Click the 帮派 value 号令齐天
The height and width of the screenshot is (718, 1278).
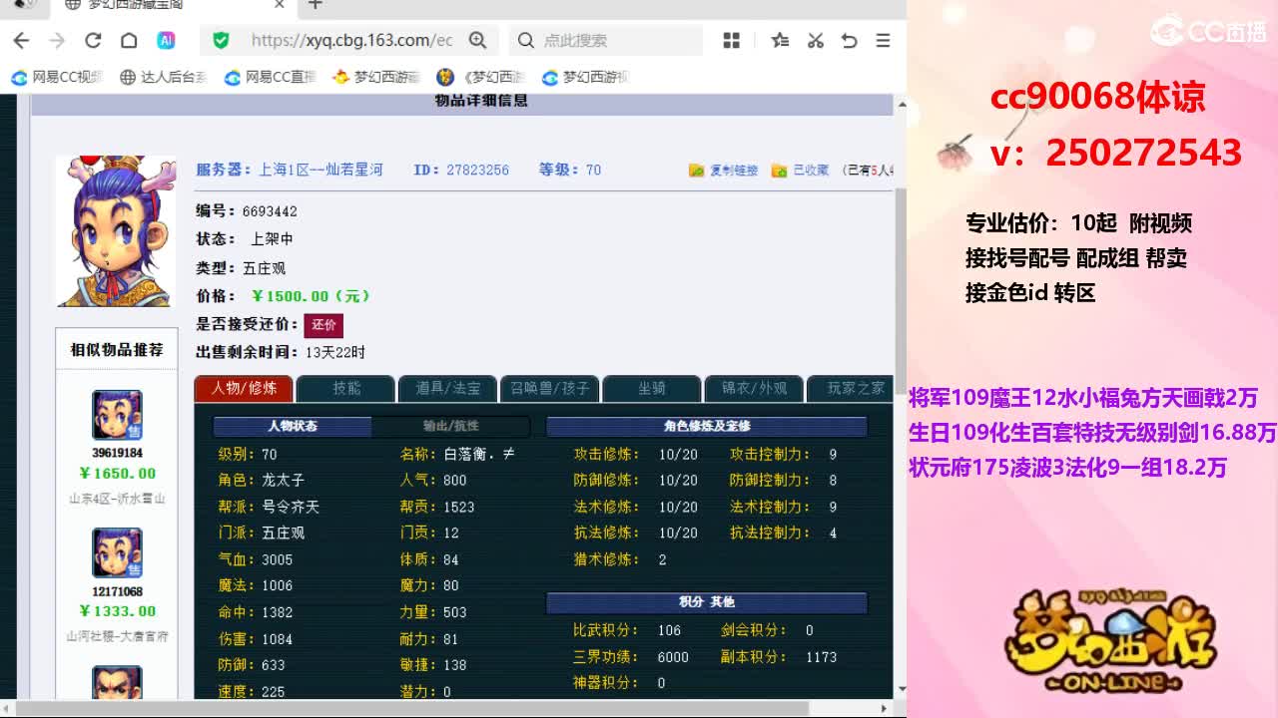(291, 507)
